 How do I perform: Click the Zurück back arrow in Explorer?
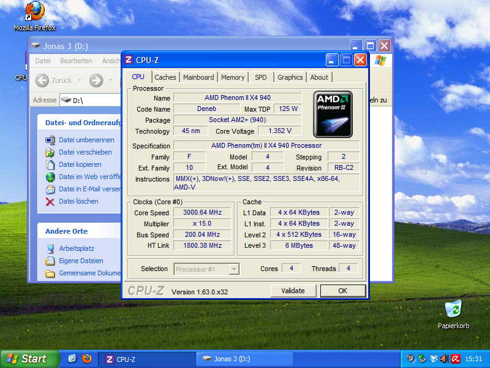pos(42,80)
